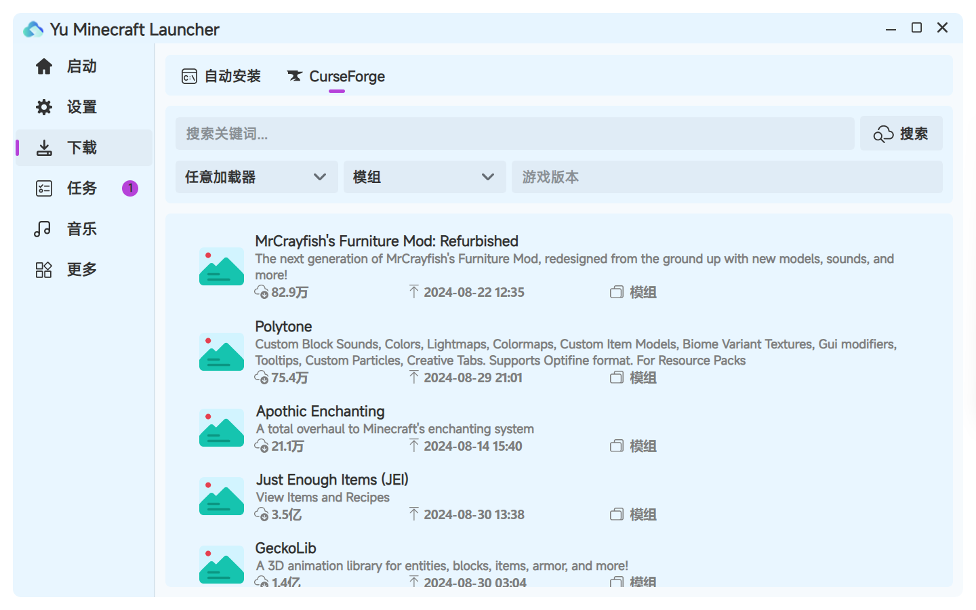Click the update icon beside 2024-08-14 15:40
This screenshot has width=976, height=610.
click(414, 445)
